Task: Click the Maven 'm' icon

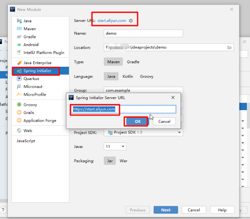Action: (x=19, y=29)
